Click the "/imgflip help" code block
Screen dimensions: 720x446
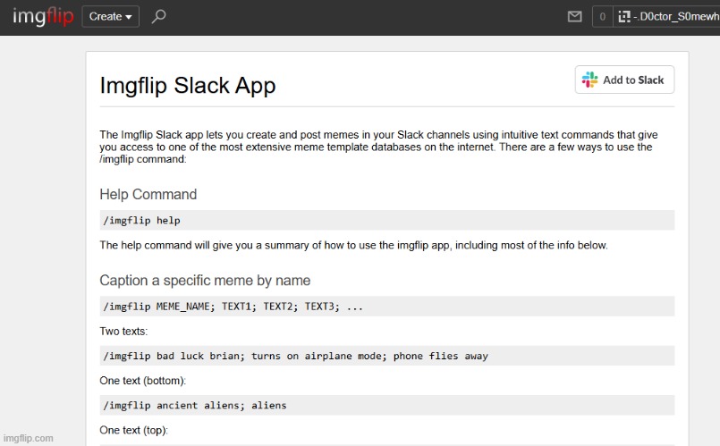click(x=386, y=220)
